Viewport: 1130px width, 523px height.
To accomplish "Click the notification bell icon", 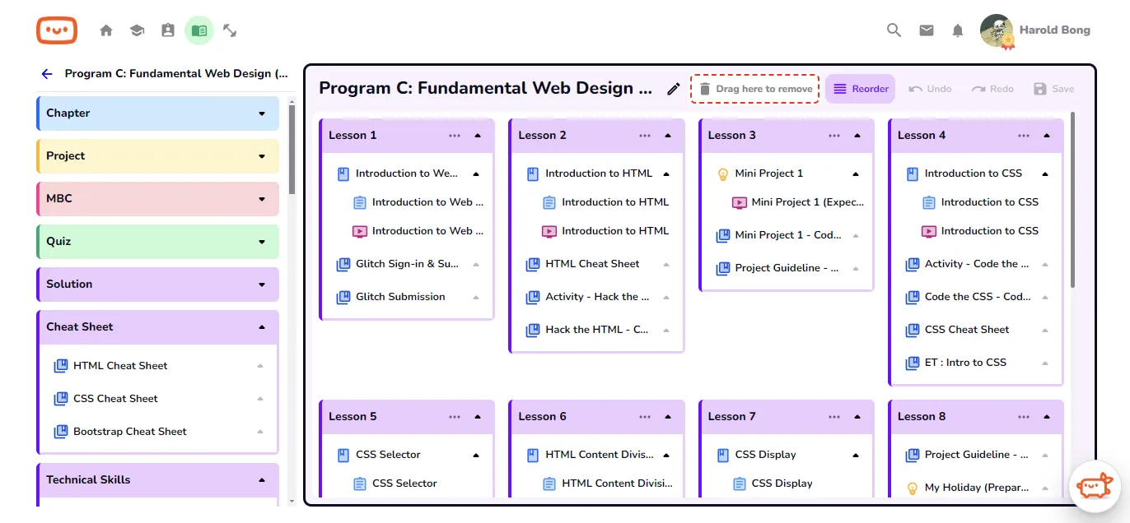I will coord(957,30).
